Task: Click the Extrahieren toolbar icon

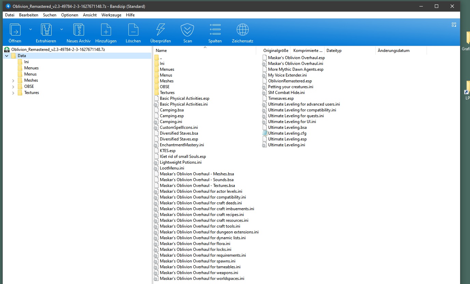Action: coord(46,30)
